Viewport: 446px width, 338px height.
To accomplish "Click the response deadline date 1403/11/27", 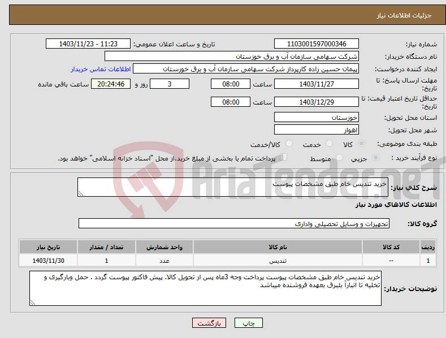I will tap(317, 84).
